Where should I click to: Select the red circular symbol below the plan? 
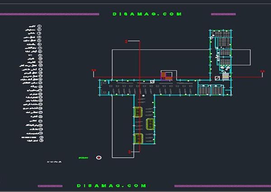99,158
